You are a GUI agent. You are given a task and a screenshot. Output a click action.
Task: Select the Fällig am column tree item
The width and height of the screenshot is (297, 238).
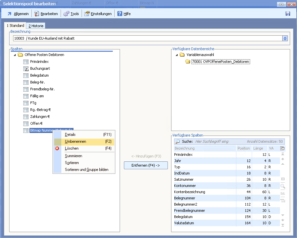(x=37, y=96)
